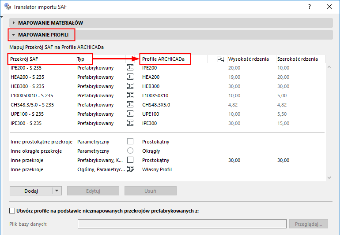Click core height value 19,00 for HEA200
Viewport: 340px width, 235px height.
coord(234,77)
